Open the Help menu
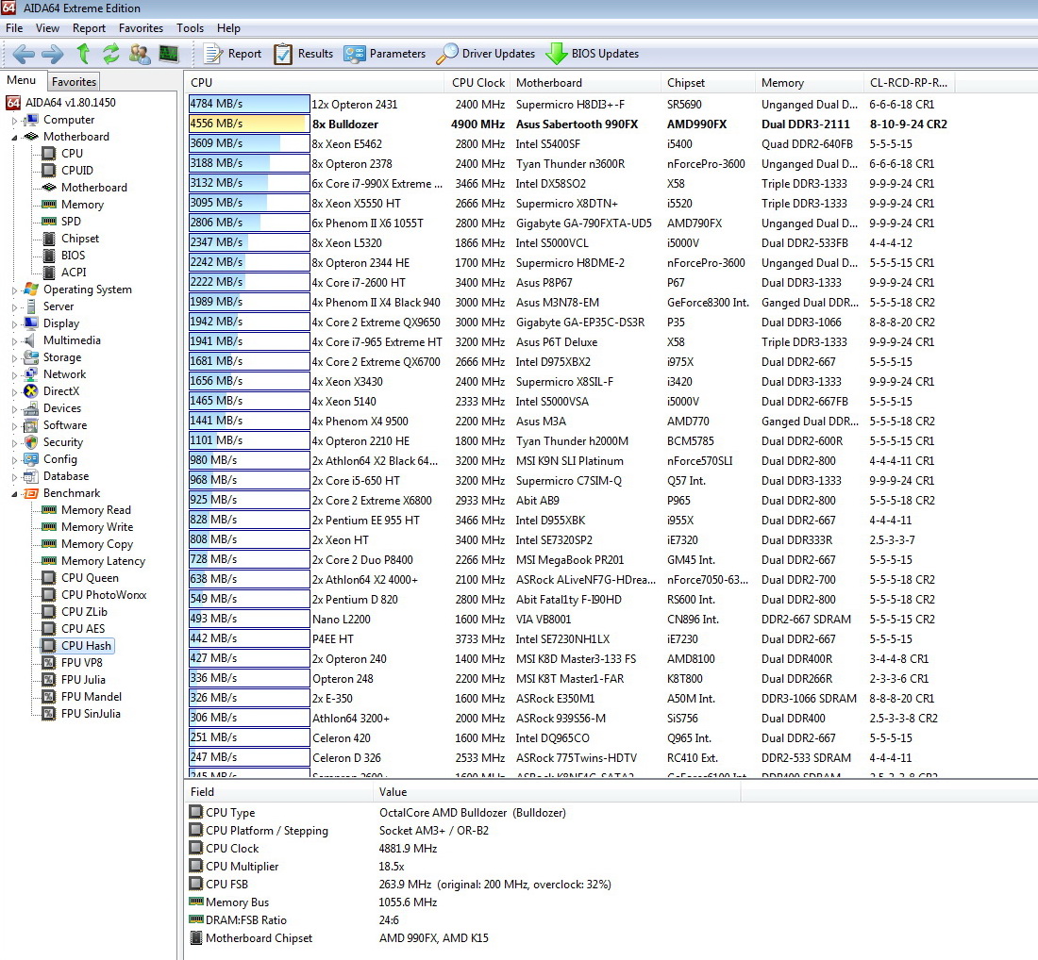Screen dimensions: 1038x960 (228, 27)
